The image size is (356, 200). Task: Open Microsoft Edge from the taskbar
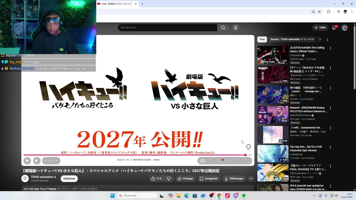point(187,196)
